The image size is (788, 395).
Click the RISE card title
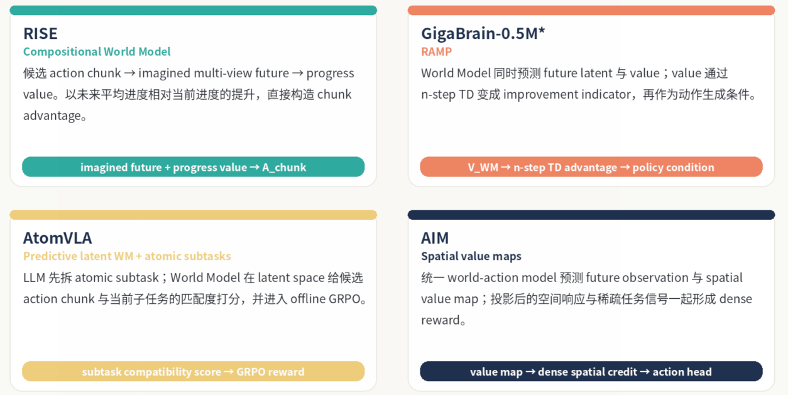tap(40, 33)
